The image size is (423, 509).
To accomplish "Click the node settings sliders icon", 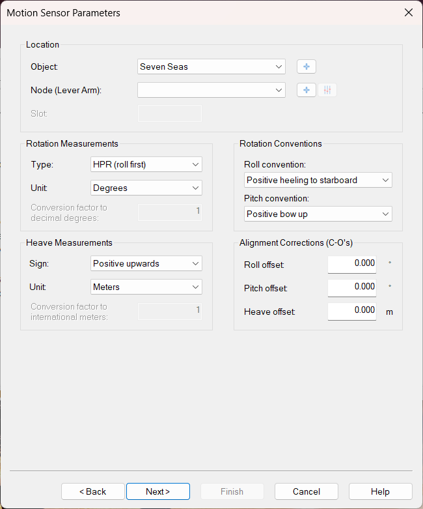I will coord(327,90).
